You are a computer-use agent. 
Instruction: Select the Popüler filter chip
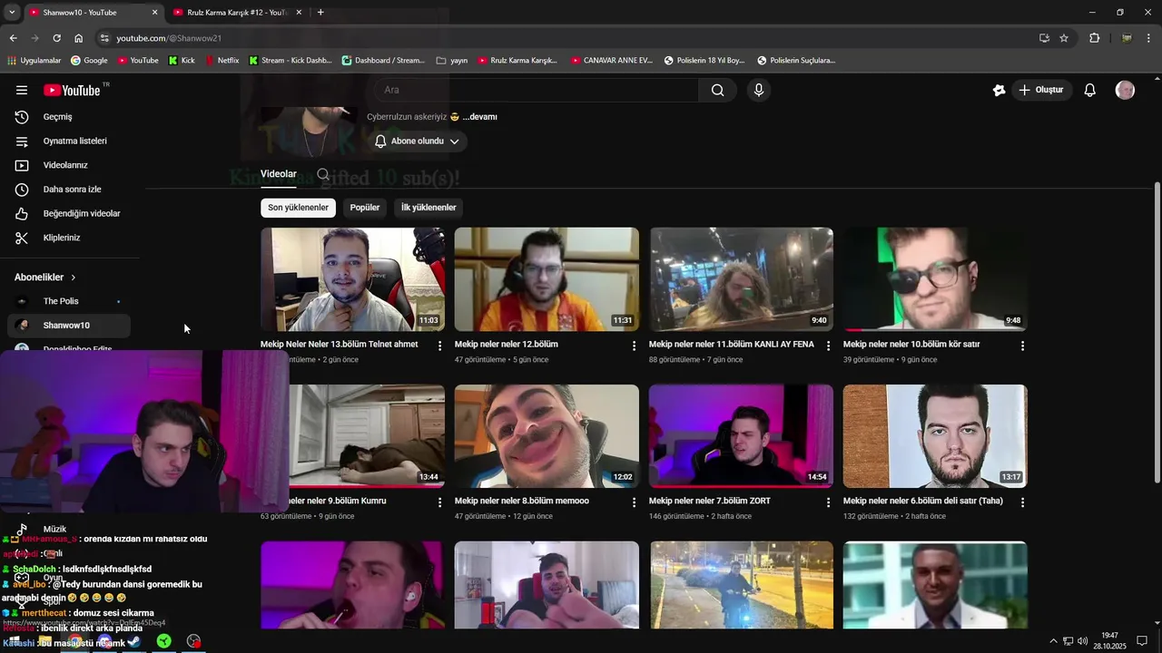click(x=365, y=208)
